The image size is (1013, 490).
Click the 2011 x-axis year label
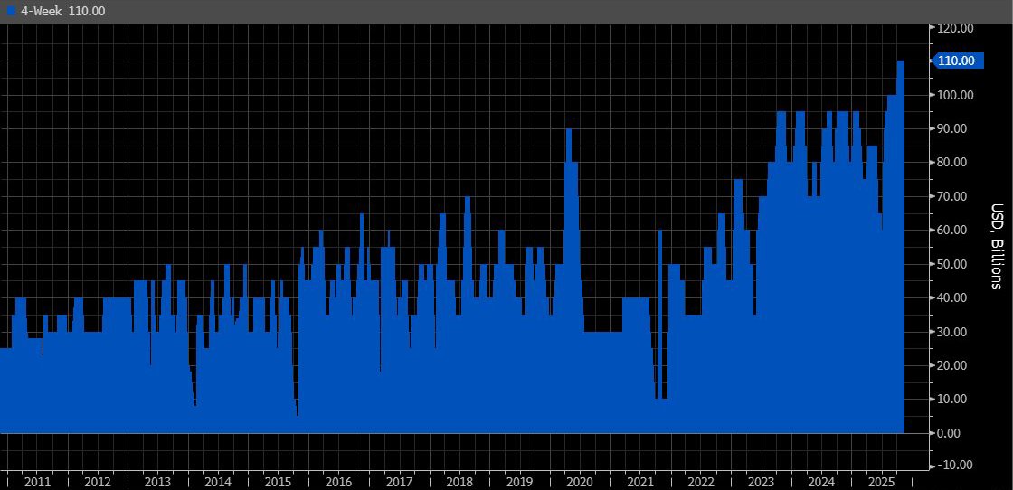click(37, 482)
